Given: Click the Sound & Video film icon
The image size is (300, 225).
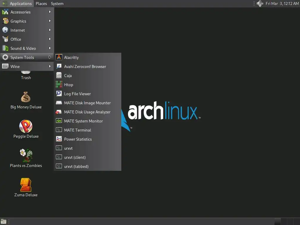Looking at the screenshot, I should pyautogui.click(x=5, y=48).
